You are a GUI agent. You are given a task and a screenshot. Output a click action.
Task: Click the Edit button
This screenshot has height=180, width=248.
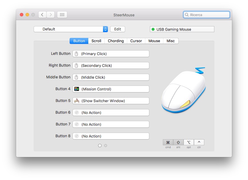(117, 29)
